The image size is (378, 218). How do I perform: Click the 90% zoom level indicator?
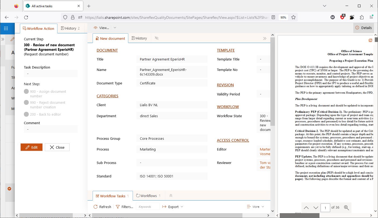pyautogui.click(x=283, y=17)
